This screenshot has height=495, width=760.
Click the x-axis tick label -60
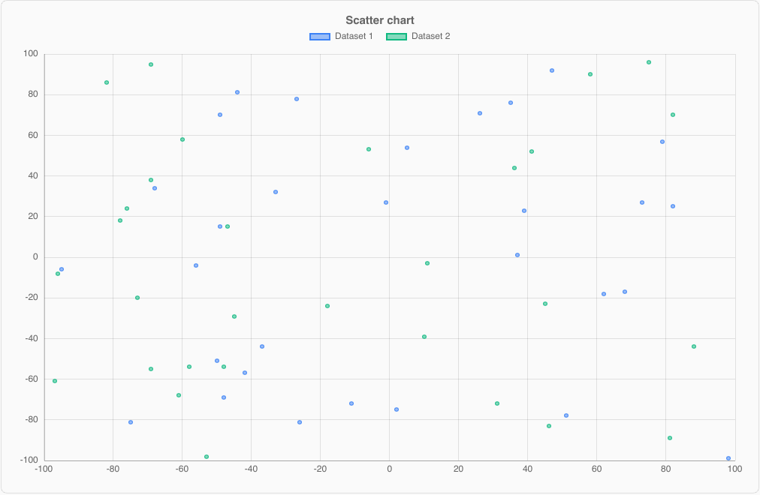[182, 469]
